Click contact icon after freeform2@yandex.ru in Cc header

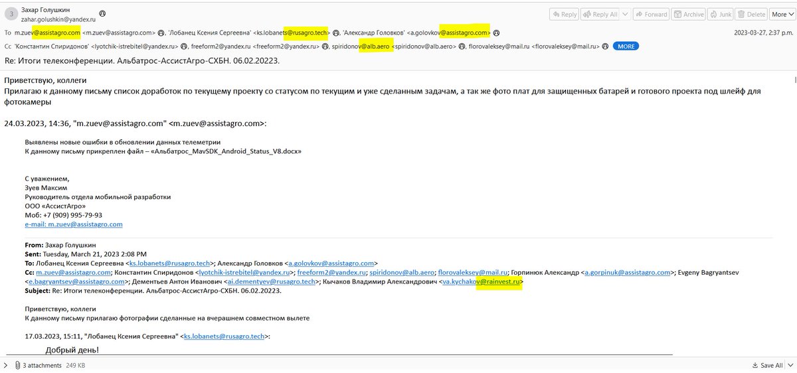(325, 46)
